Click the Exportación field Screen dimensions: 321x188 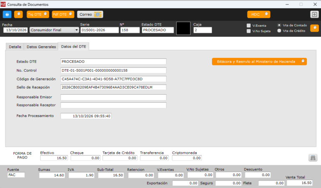click(185, 183)
